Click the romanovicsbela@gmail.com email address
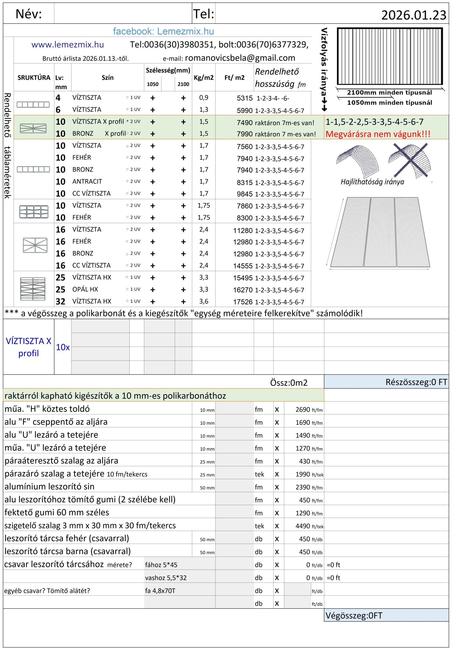The height and width of the screenshot is (651, 452). point(240,58)
